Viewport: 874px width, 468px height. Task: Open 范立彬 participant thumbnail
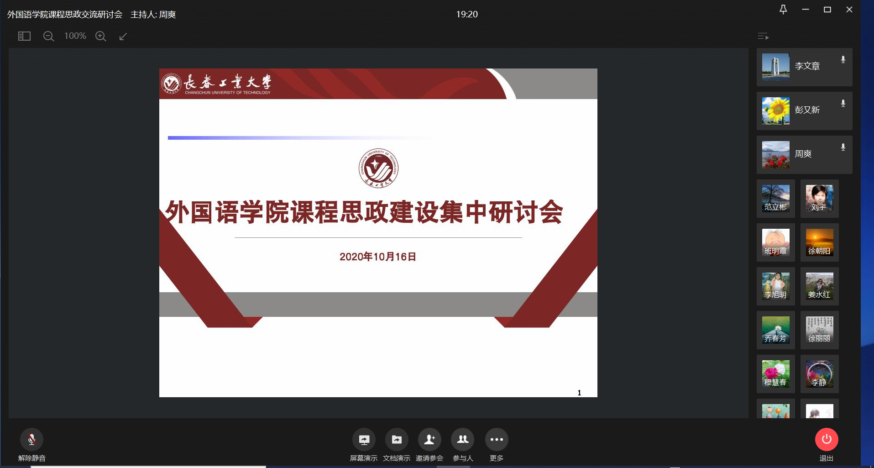click(x=775, y=199)
